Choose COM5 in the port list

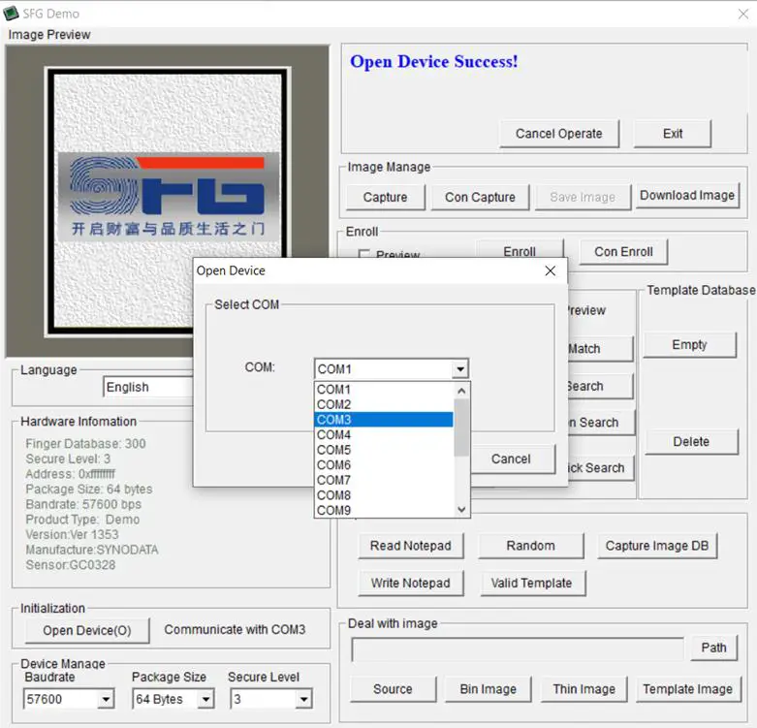click(x=383, y=450)
